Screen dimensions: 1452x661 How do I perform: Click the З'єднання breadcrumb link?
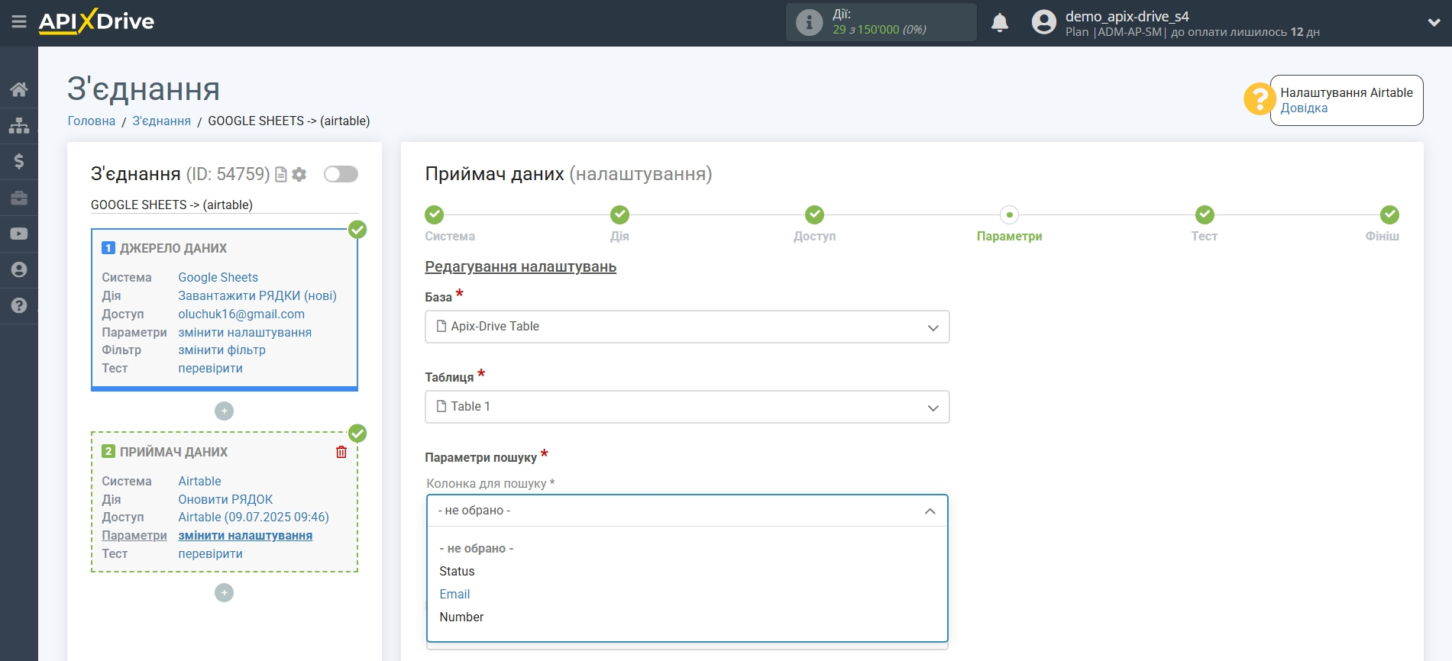click(161, 121)
